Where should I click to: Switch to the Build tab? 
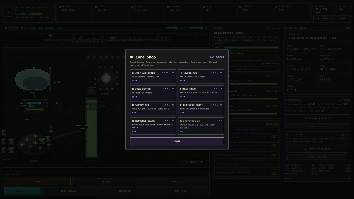(x=175, y=182)
